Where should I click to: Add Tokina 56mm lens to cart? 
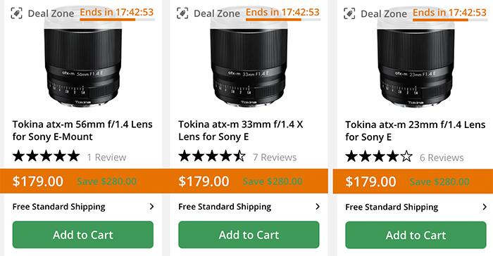(x=83, y=235)
